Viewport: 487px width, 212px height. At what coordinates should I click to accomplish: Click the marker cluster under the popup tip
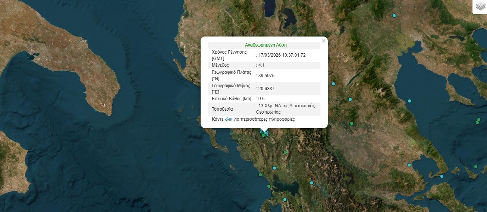click(x=264, y=133)
